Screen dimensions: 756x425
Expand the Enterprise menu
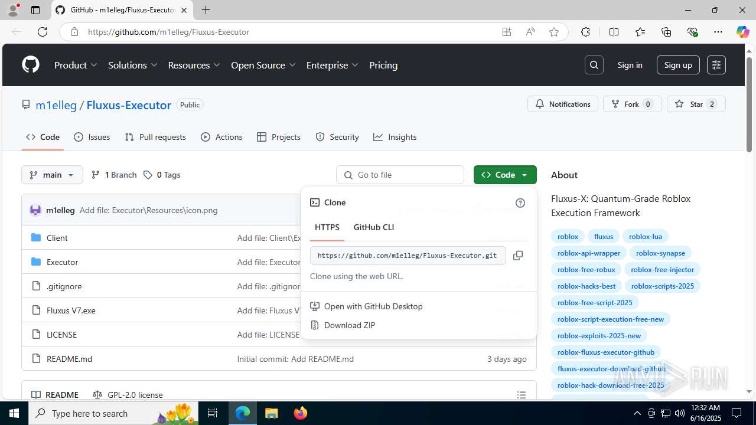332,65
